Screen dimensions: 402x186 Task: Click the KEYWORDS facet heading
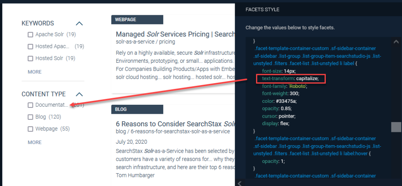click(x=38, y=23)
